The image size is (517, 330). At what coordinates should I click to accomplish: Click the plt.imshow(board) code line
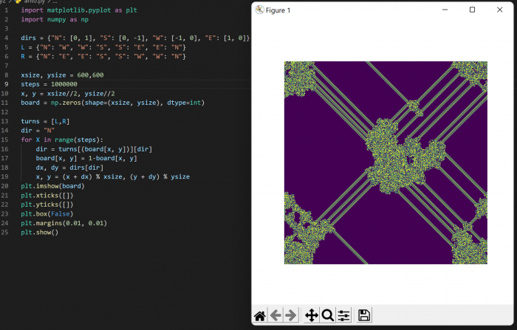52,186
